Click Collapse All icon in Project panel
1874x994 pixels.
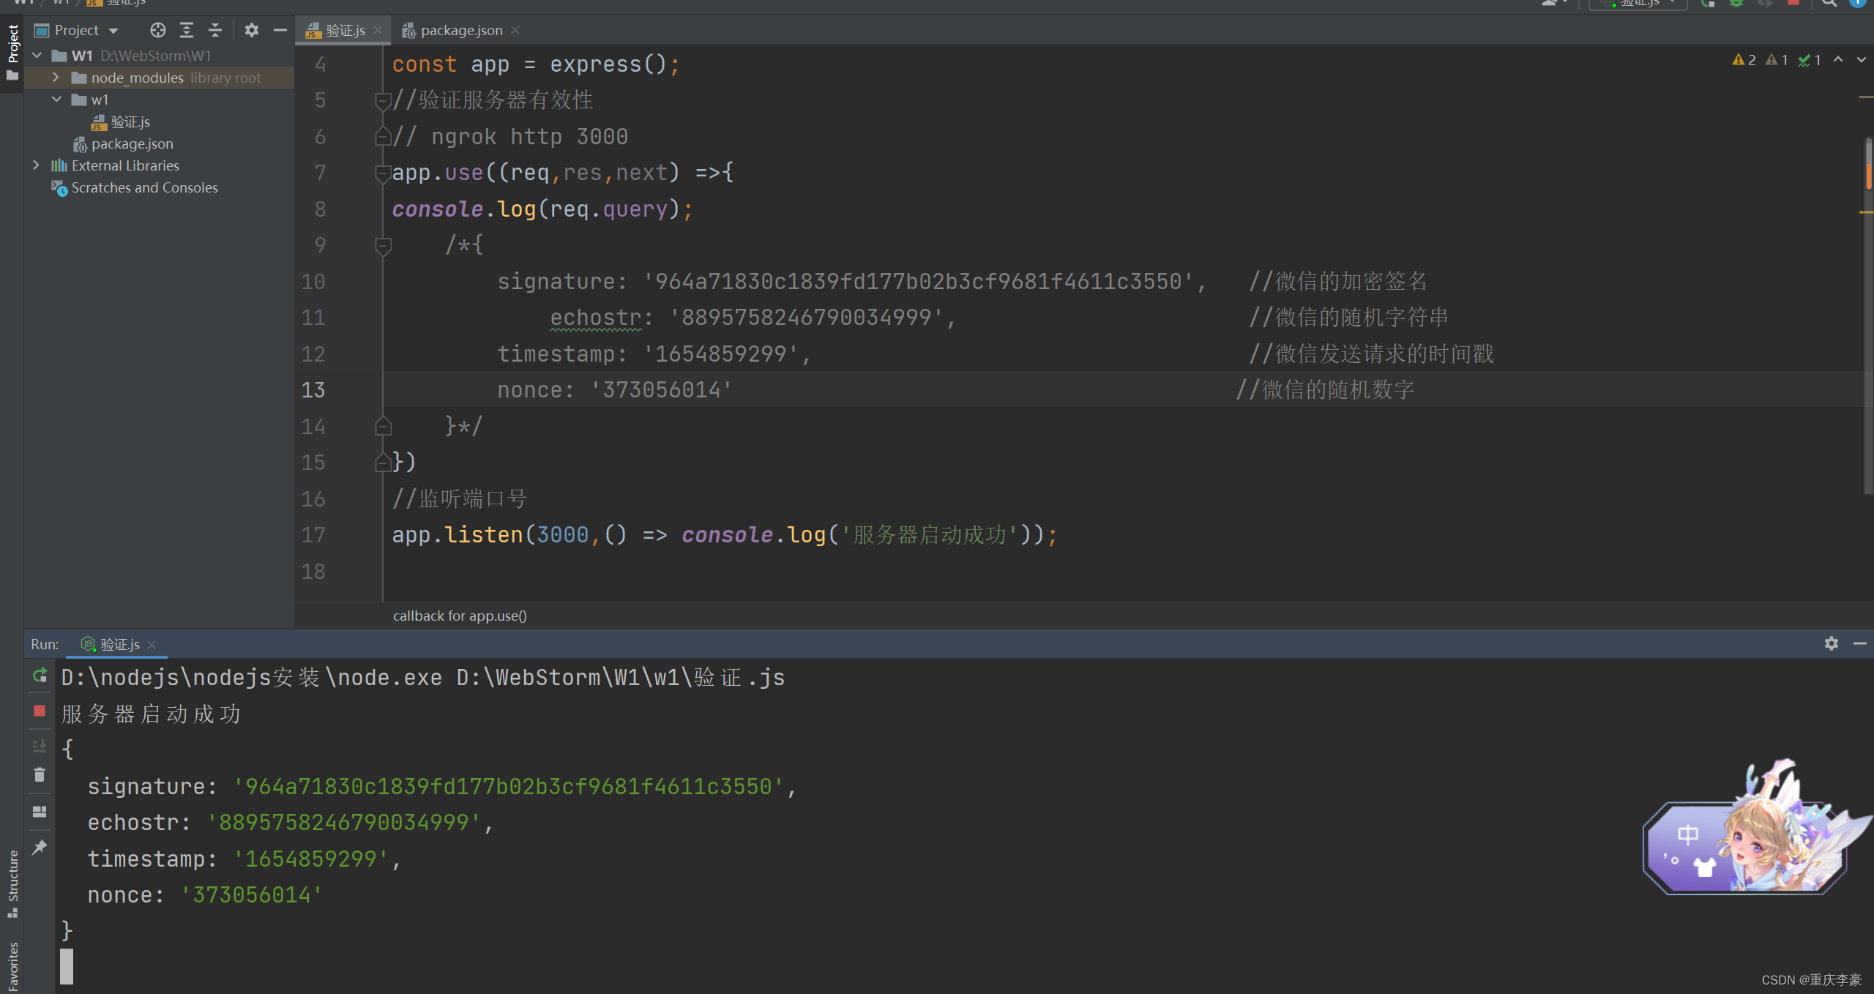click(215, 30)
